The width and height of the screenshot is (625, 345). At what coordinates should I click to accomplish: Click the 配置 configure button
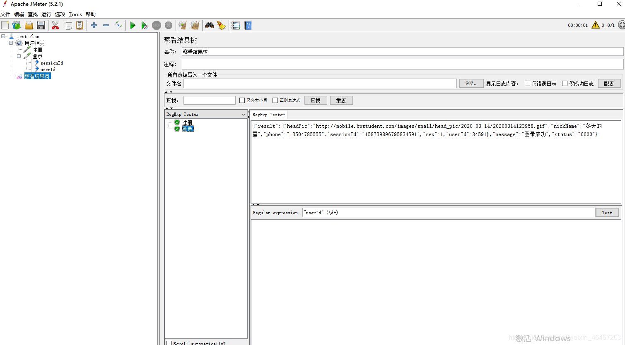609,84
